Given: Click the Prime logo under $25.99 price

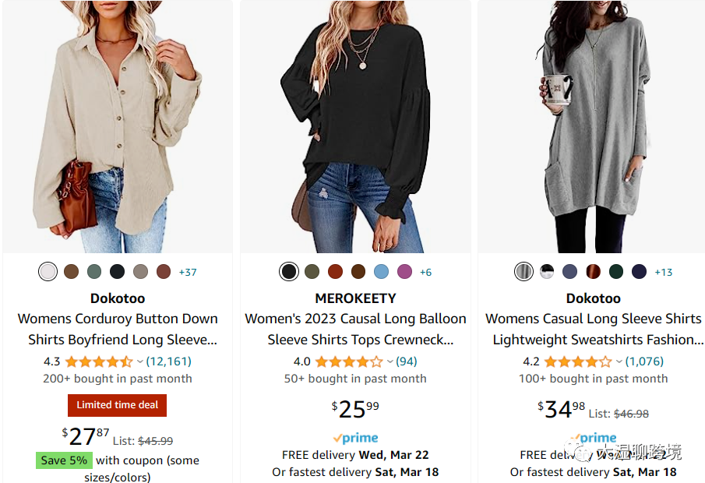Looking at the screenshot, I should click(355, 439).
